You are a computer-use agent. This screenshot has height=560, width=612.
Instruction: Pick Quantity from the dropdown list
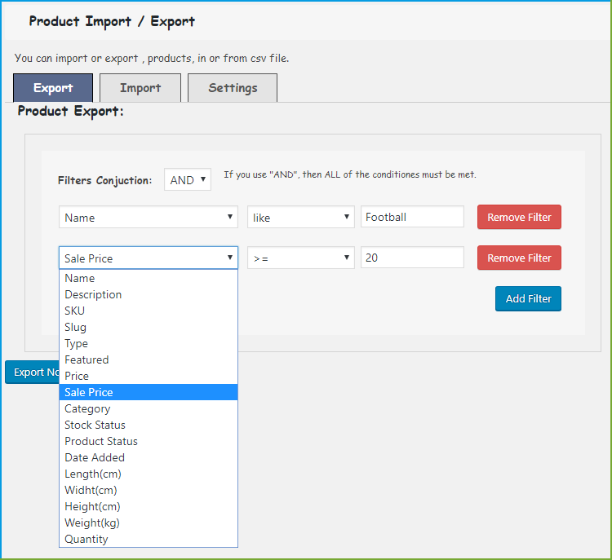click(86, 539)
